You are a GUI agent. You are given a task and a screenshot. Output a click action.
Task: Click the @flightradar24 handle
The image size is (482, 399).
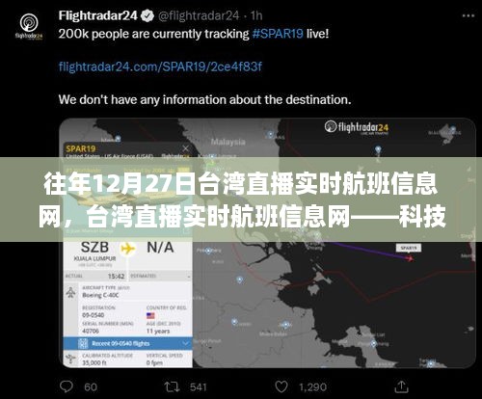click(199, 15)
